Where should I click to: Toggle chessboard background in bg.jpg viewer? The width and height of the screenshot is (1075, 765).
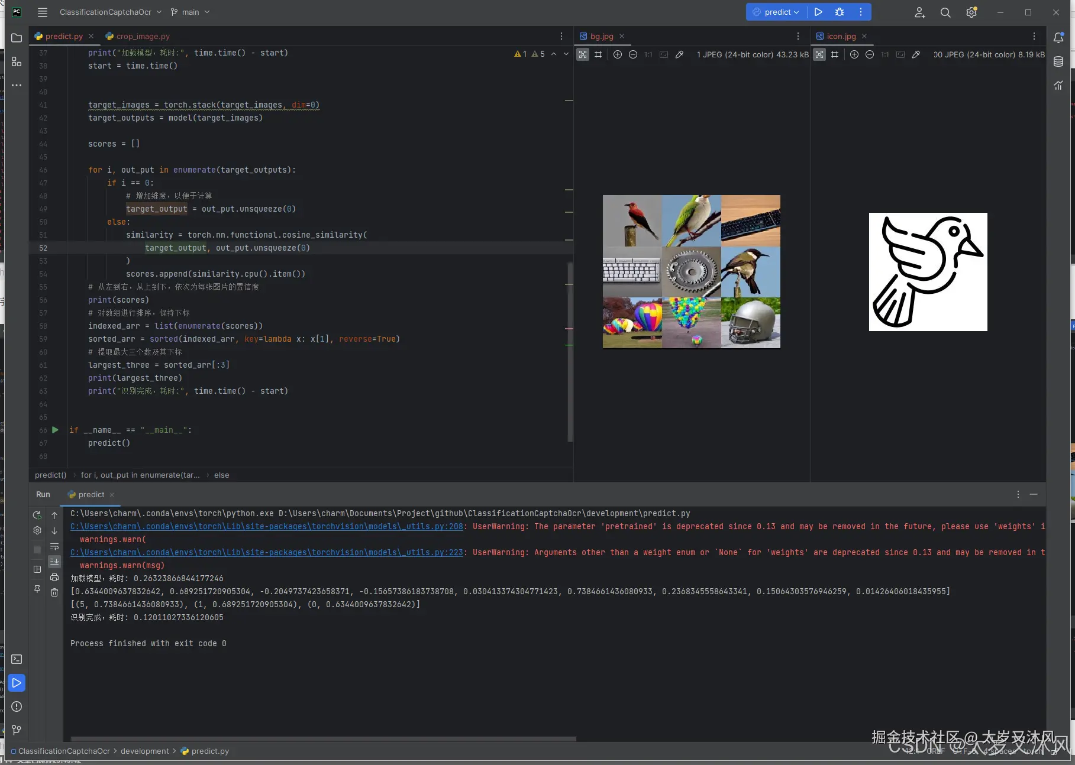pyautogui.click(x=583, y=54)
